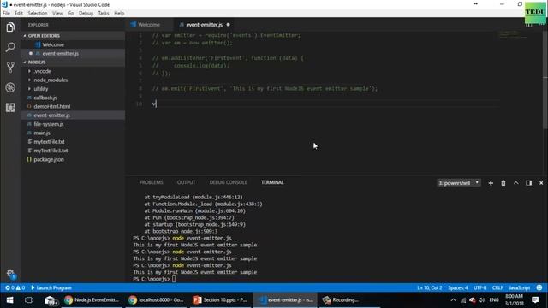The height and width of the screenshot is (308, 548).
Task: Click Launch Program in status bar
Action: [x=51, y=287]
